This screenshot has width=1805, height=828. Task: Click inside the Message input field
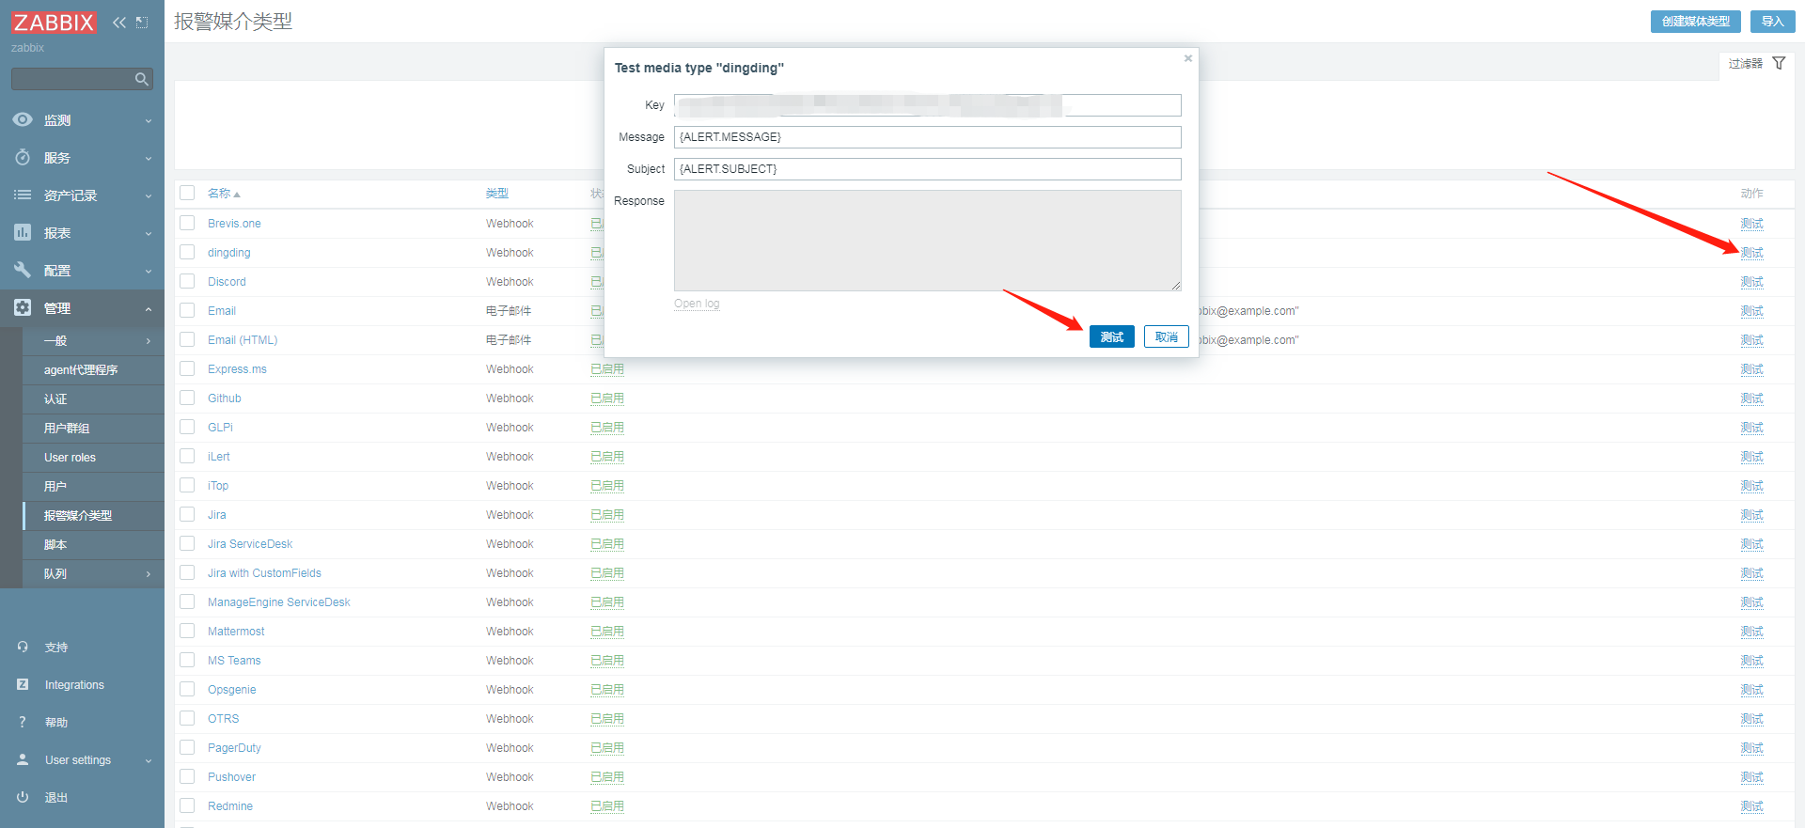pyautogui.click(x=927, y=137)
